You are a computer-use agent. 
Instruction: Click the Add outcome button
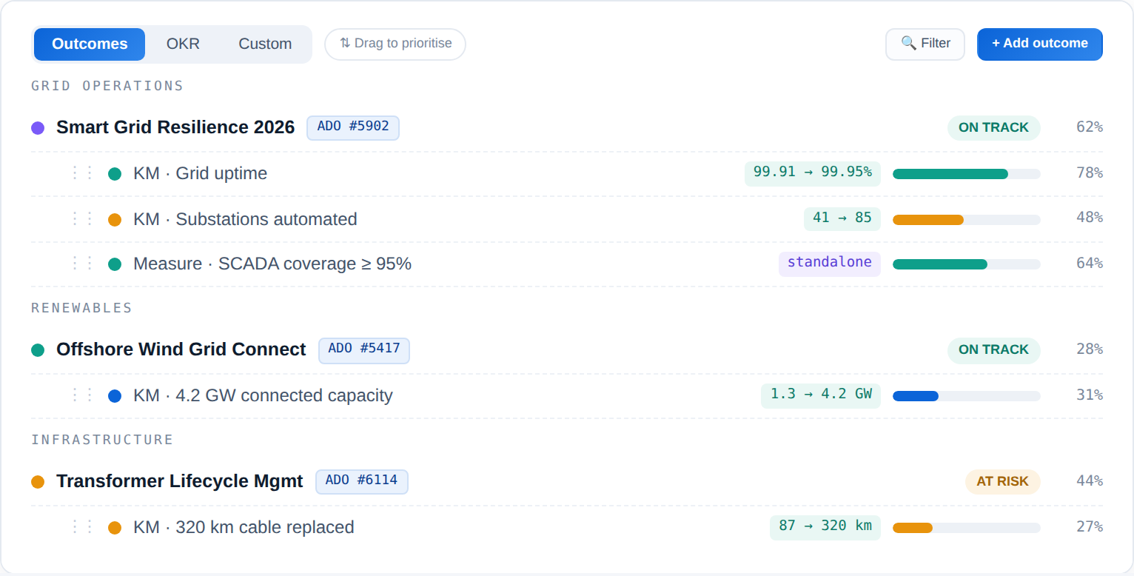click(x=1040, y=44)
